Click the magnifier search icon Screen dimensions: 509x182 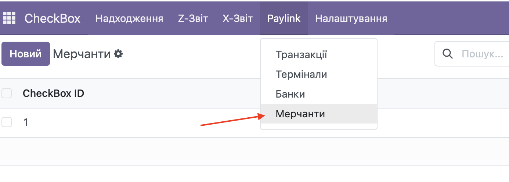[x=447, y=54]
